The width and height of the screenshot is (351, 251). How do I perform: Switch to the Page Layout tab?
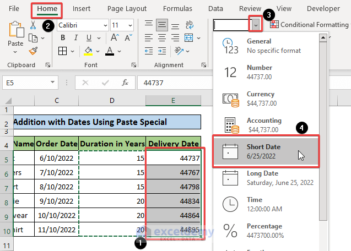(x=127, y=9)
